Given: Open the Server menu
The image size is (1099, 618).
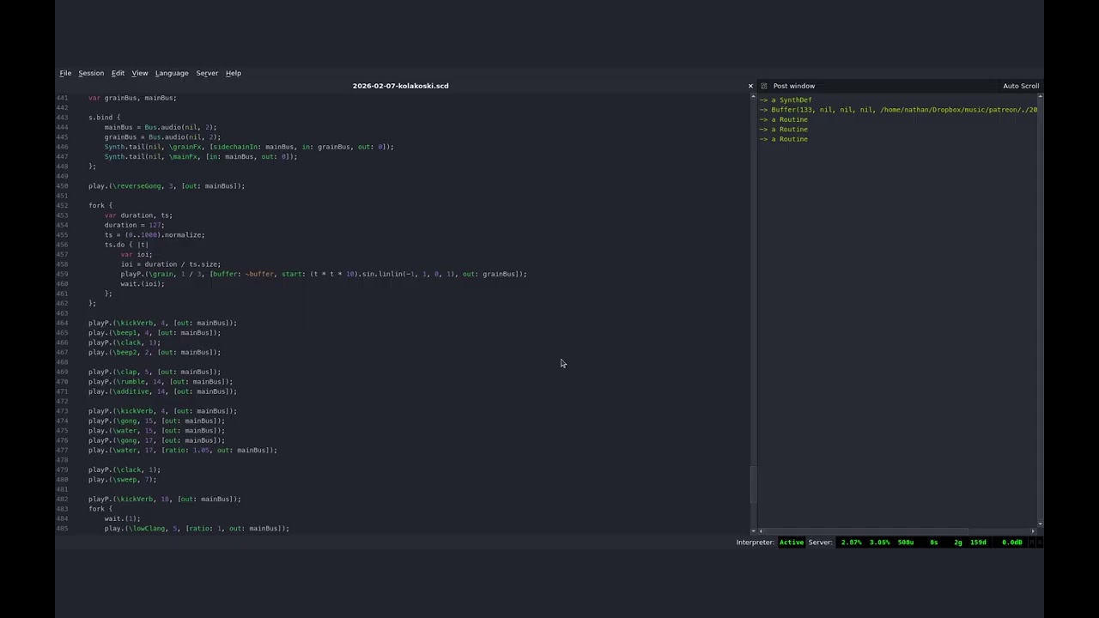Looking at the screenshot, I should point(207,73).
